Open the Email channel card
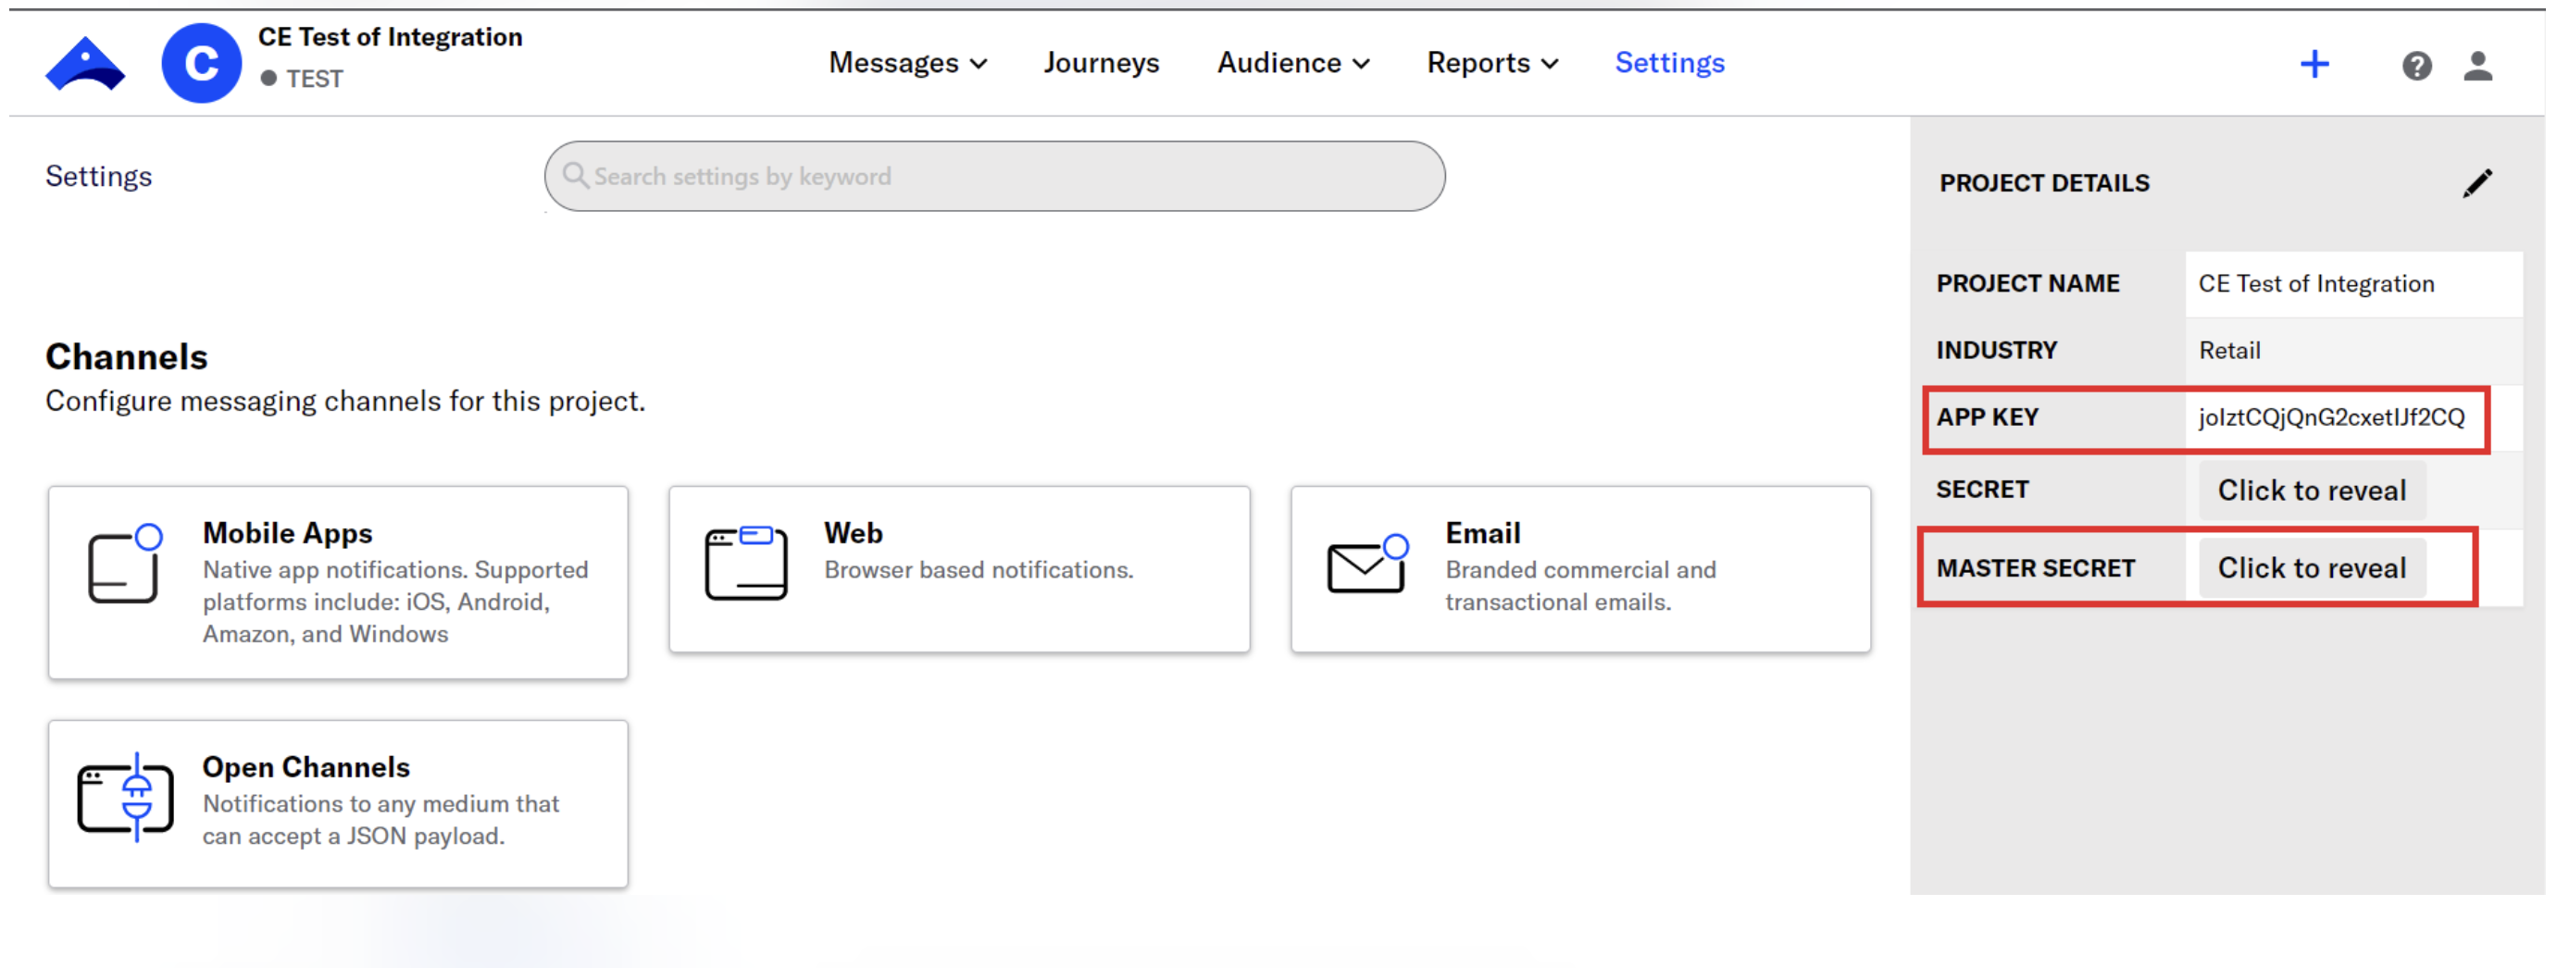2557x968 pixels. click(1580, 569)
